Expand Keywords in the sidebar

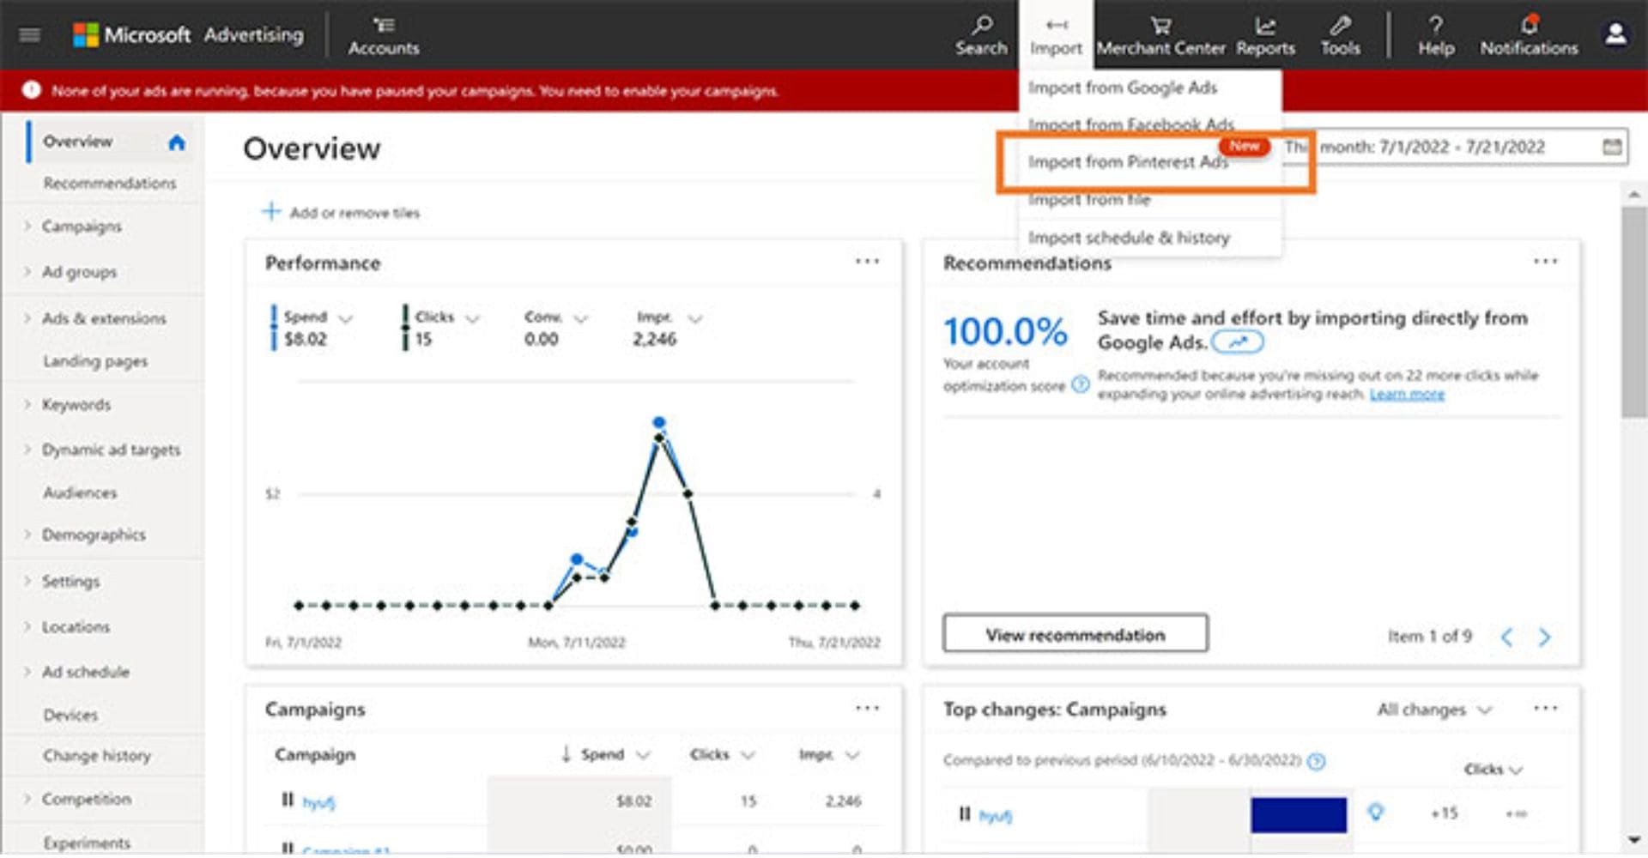(x=27, y=404)
